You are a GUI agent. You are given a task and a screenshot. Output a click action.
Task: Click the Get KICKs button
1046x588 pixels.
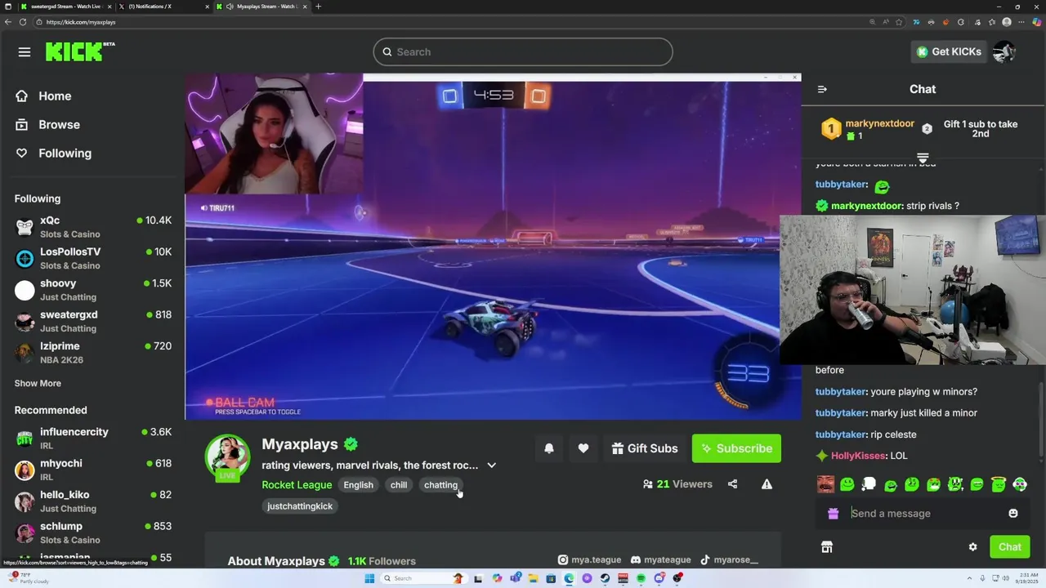point(949,51)
